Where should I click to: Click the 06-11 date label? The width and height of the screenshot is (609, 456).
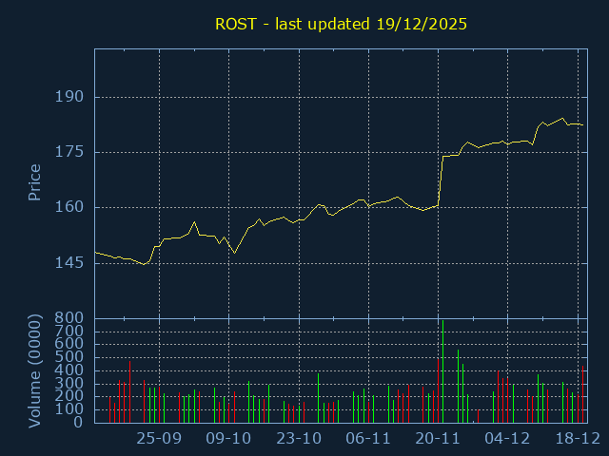pos(368,439)
